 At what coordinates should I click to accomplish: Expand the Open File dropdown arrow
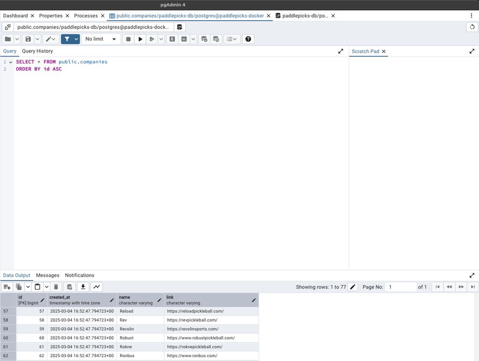click(17, 39)
